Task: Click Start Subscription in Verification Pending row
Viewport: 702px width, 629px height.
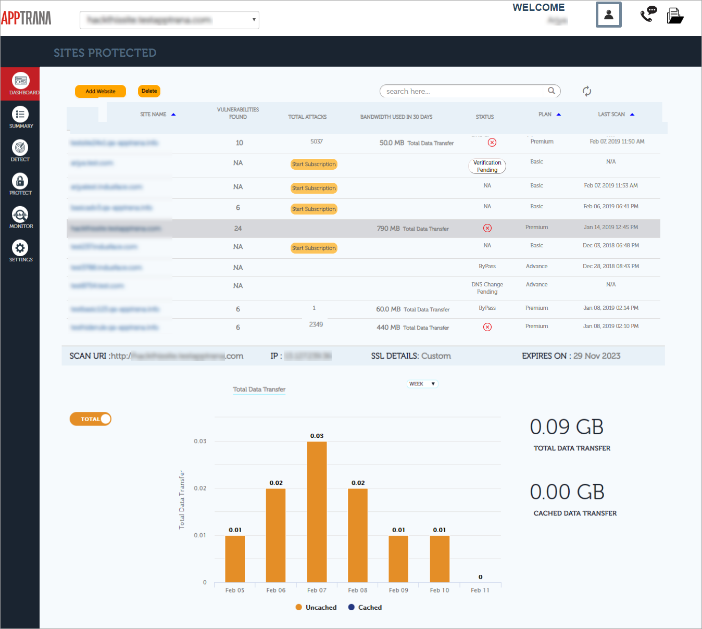Action: [314, 164]
